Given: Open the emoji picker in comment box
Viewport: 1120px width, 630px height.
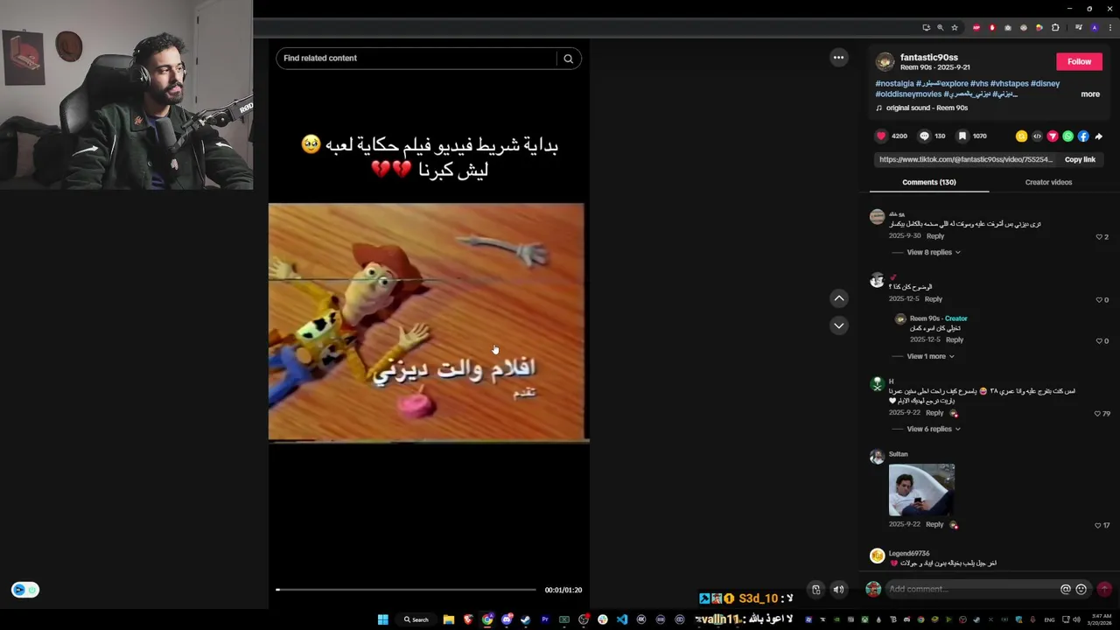Looking at the screenshot, I should (x=1081, y=590).
